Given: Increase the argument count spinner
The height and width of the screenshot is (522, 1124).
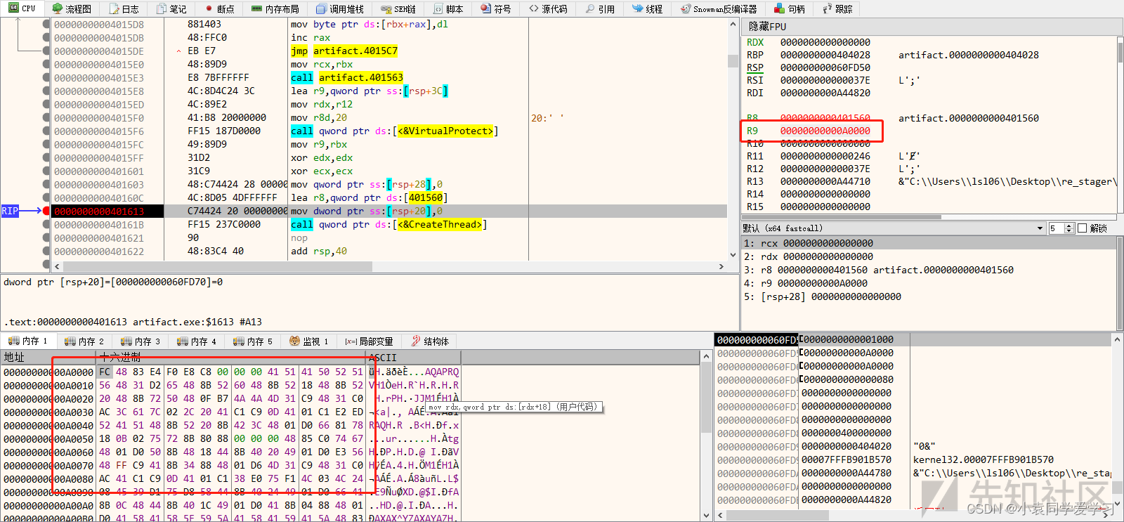Looking at the screenshot, I should 1069,226.
